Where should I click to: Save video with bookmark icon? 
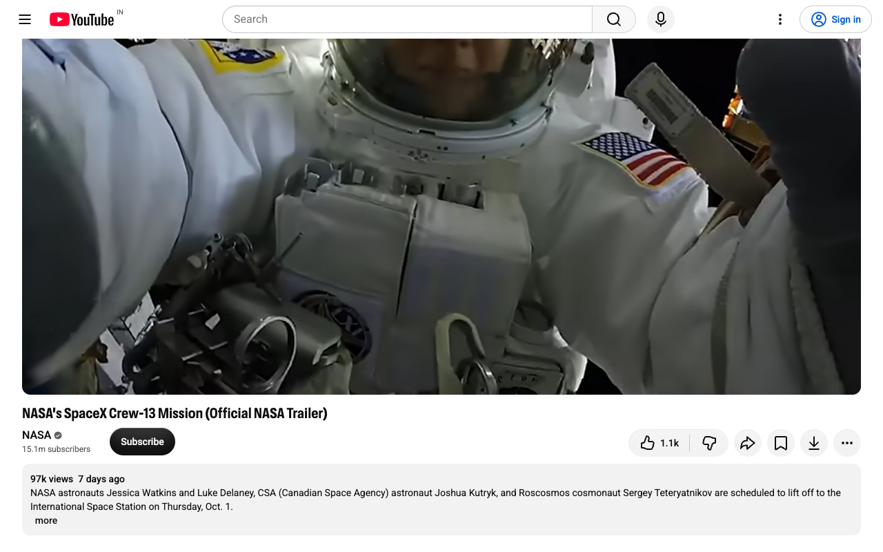coord(781,443)
